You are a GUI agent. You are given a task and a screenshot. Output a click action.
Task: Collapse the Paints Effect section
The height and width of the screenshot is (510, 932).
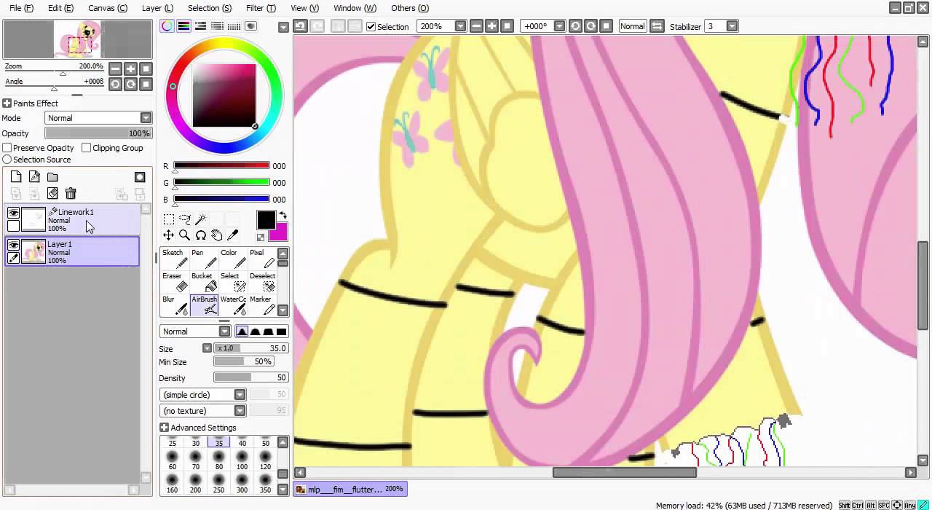(7, 103)
